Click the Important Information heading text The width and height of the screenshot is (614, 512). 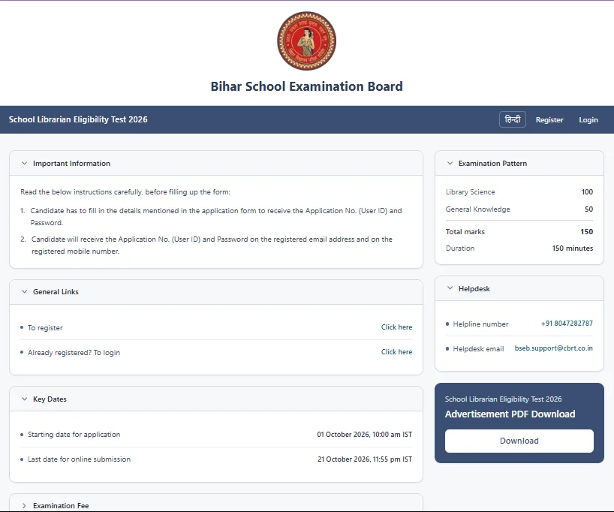point(71,164)
